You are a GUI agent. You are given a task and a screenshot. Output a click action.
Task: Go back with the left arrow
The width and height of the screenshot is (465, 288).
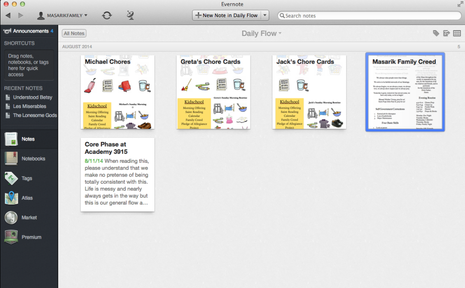[8, 15]
